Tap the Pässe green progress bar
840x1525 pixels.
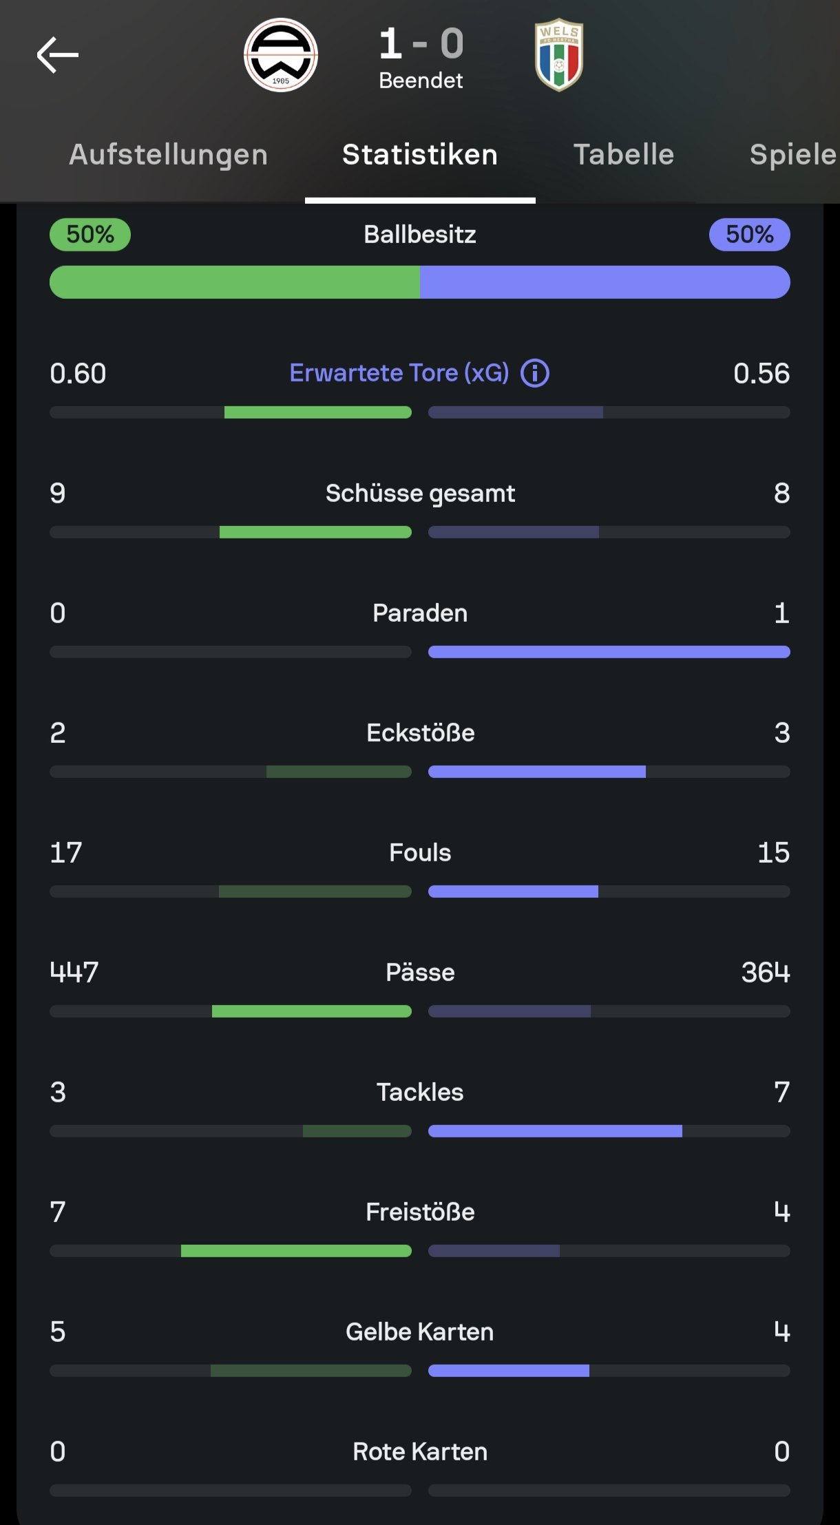312,1011
